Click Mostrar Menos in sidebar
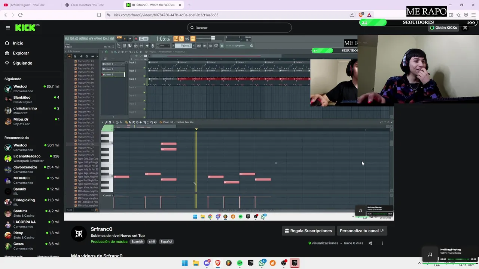 coord(48,257)
